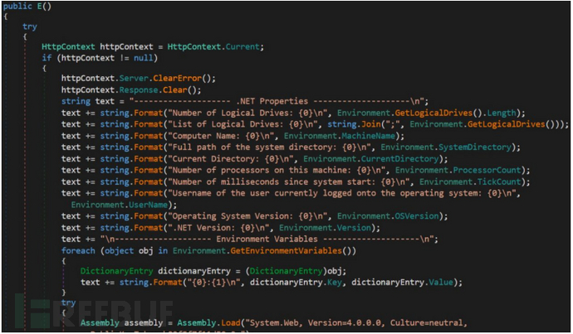Click the 'foreach' keyword
Viewport: 573px width, 334px height.
point(78,251)
